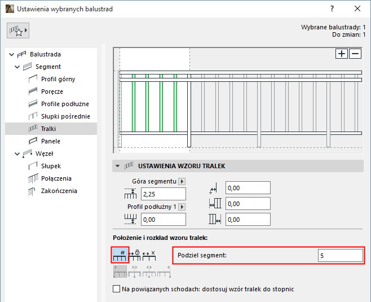Select the Tralki tree item

coord(51,129)
